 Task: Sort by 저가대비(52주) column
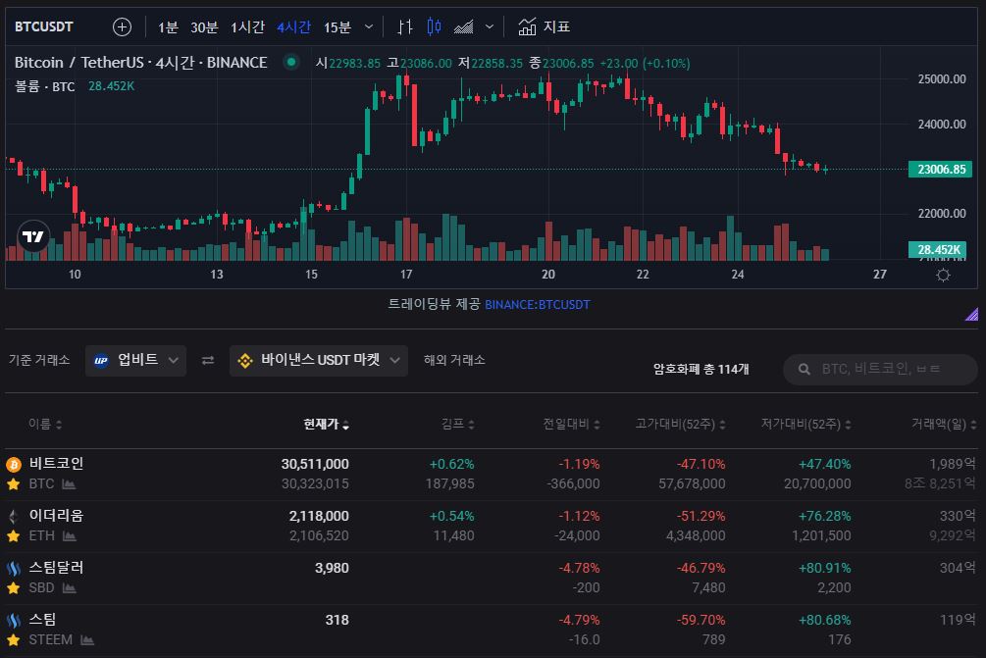pos(806,425)
